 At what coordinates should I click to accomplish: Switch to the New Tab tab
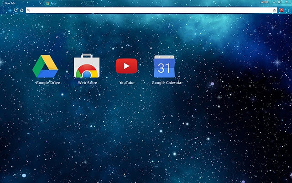[x=21, y=3]
